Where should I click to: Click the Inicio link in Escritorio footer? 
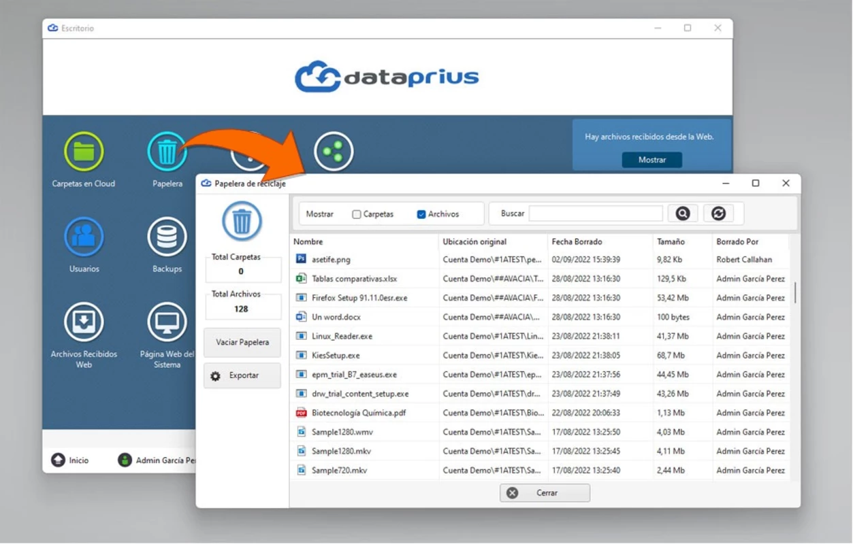pyautogui.click(x=79, y=460)
